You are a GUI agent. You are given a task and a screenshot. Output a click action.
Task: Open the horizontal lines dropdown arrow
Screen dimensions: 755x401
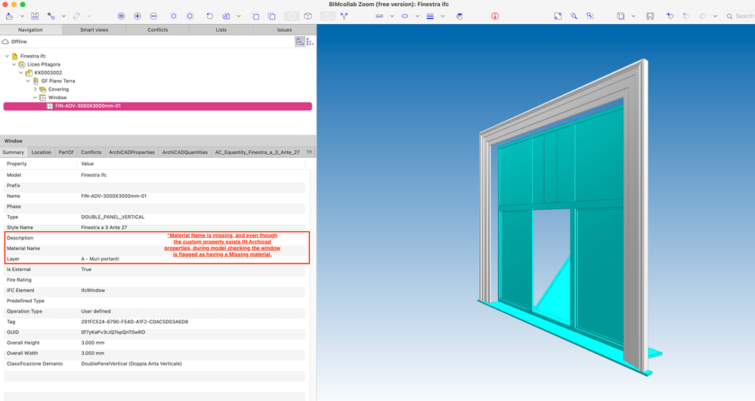click(x=443, y=16)
